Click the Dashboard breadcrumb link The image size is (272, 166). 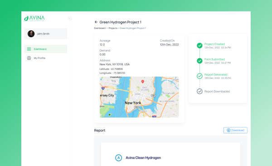click(x=100, y=28)
